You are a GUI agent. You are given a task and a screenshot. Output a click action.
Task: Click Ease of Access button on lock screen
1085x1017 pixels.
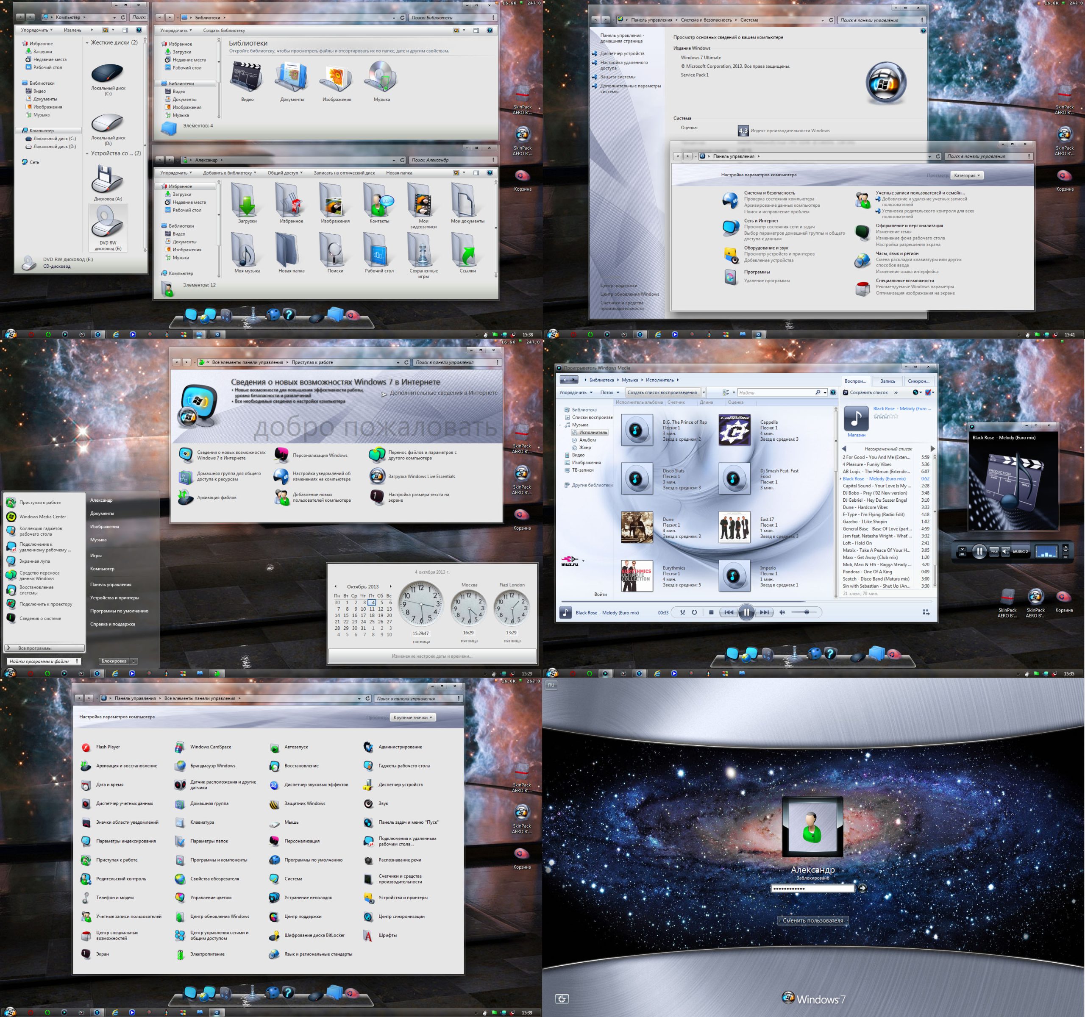pos(562,998)
